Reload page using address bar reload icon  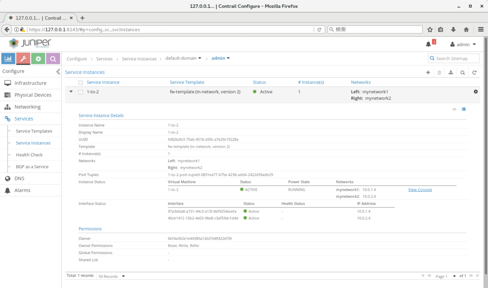click(319, 30)
